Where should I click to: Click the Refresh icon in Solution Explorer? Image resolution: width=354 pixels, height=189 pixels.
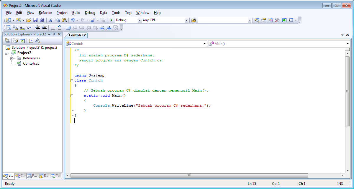(x=22, y=41)
